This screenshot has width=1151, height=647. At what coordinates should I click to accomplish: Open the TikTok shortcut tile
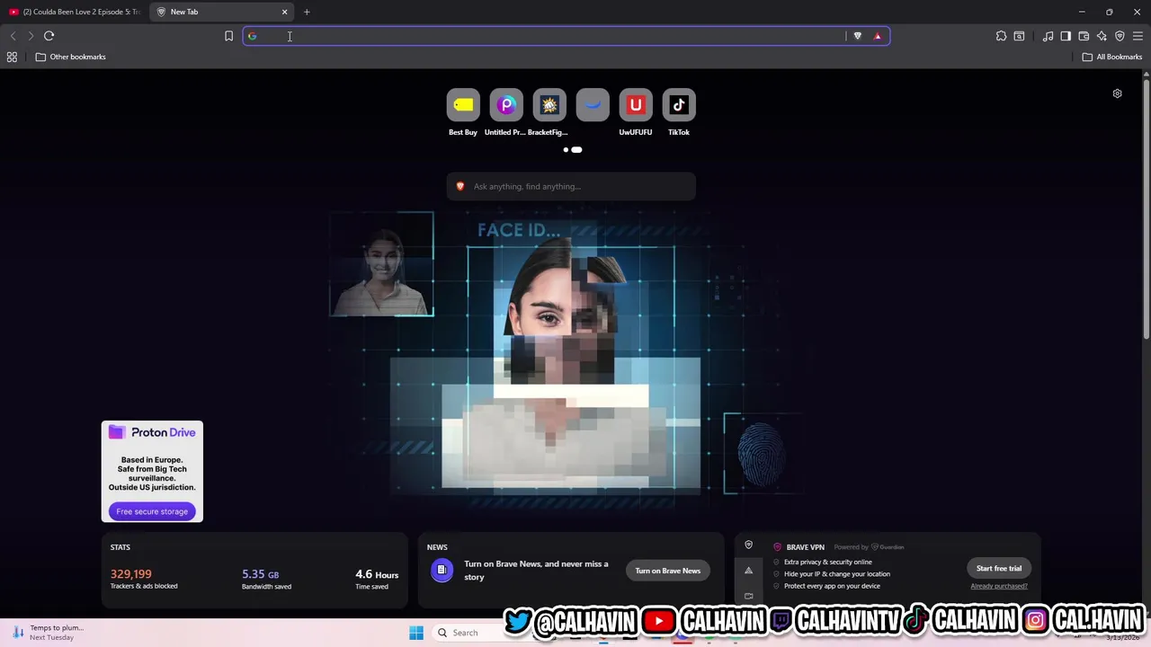coord(679,105)
